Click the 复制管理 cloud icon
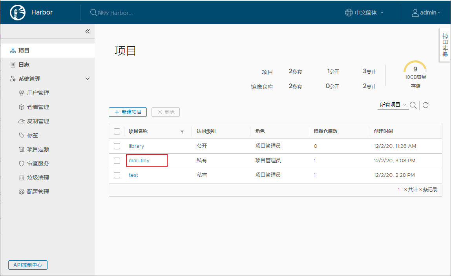This screenshot has height=276, width=451. click(x=22, y=121)
